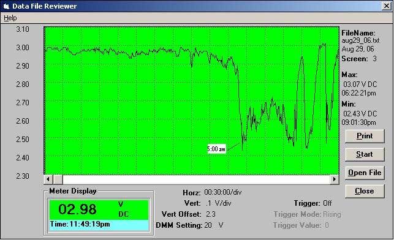Click the aug29_06.txt file name
The width and height of the screenshot is (394, 240).
pos(360,40)
